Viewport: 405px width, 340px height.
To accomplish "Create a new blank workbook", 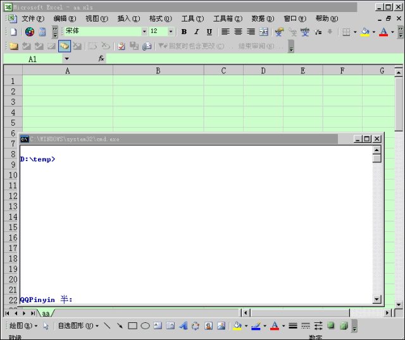I will click(x=13, y=32).
